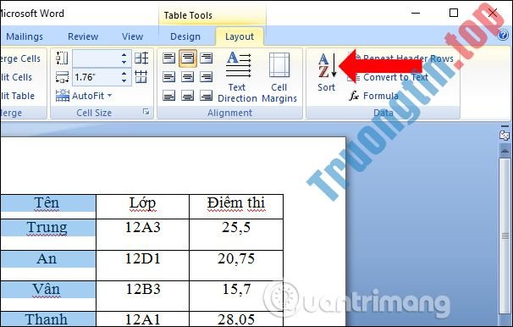Open Cell Margins settings
This screenshot has height=327, width=513.
click(x=279, y=77)
